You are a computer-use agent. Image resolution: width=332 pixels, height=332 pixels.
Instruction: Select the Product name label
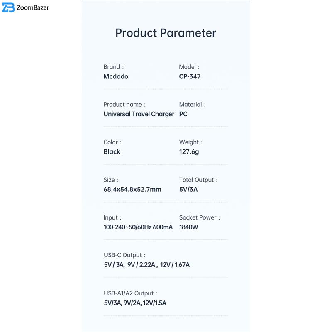pos(124,105)
